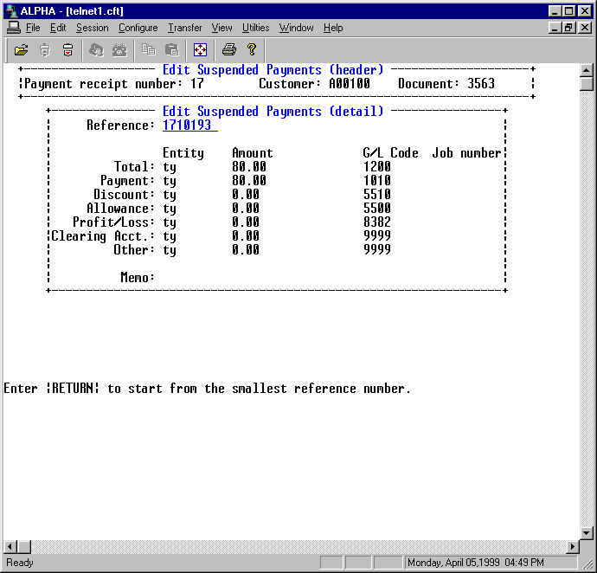Screen dimensions: 597x573
Task: Click the Payment row amount 80.00
Action: coord(249,180)
